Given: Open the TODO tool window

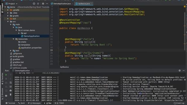Looking at the screenshot, I should [59, 103].
